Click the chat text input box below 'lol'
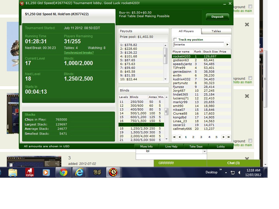 click(171, 156)
